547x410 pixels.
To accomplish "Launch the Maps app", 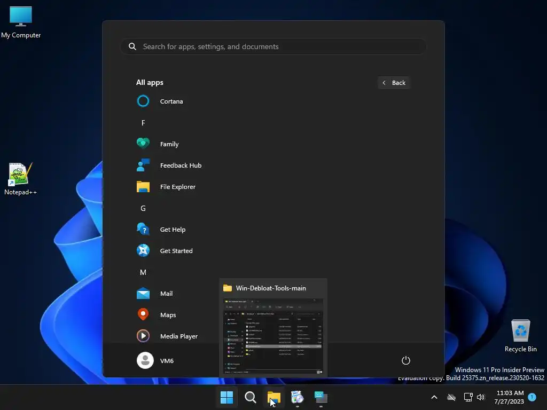I will (157, 315).
